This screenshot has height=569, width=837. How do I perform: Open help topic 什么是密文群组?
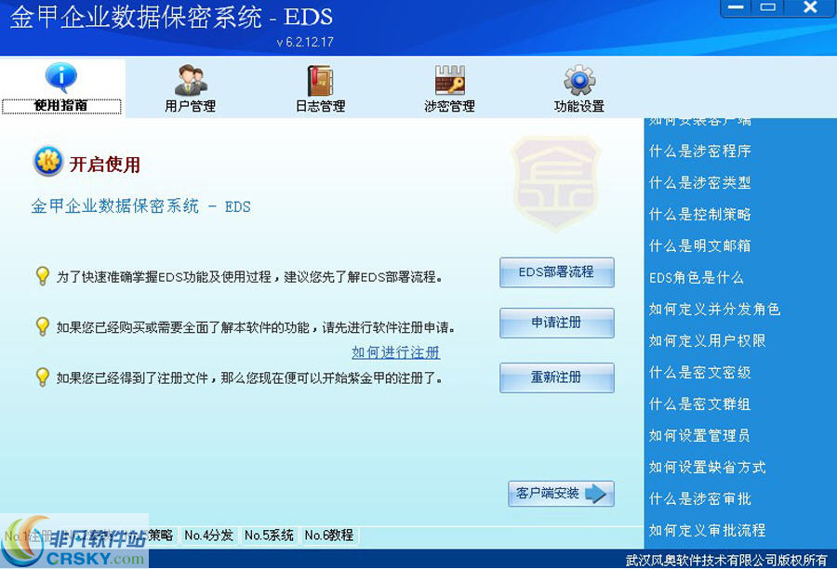pos(699,404)
